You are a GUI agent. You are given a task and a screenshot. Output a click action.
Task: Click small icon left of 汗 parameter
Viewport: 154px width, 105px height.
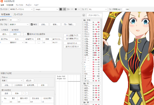[83, 76]
